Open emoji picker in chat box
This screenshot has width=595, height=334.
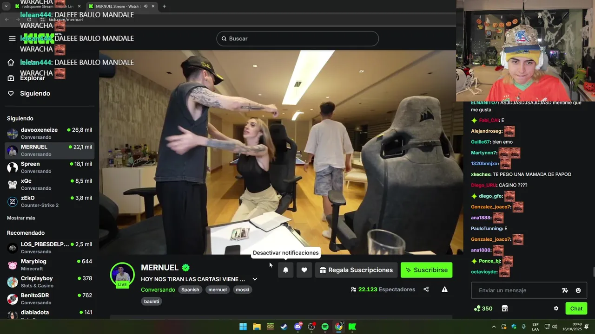click(x=578, y=290)
